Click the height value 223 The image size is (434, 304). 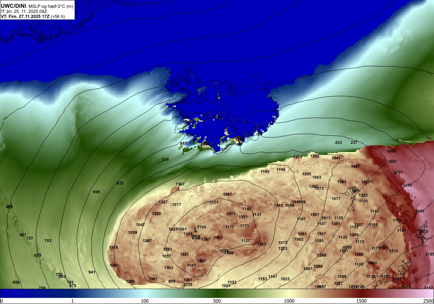point(338,143)
